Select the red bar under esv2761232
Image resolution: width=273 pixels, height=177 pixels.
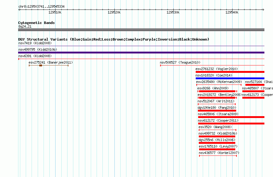coord(230,72)
